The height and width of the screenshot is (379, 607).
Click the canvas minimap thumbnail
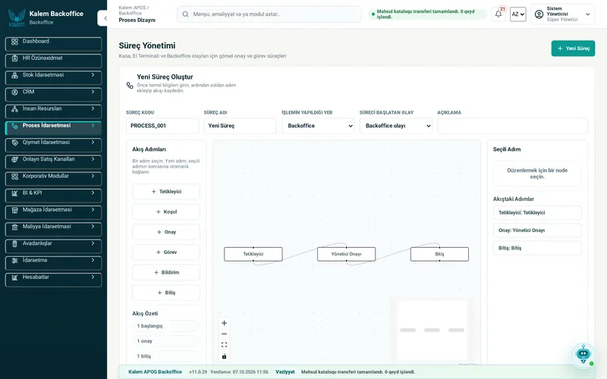(x=432, y=330)
